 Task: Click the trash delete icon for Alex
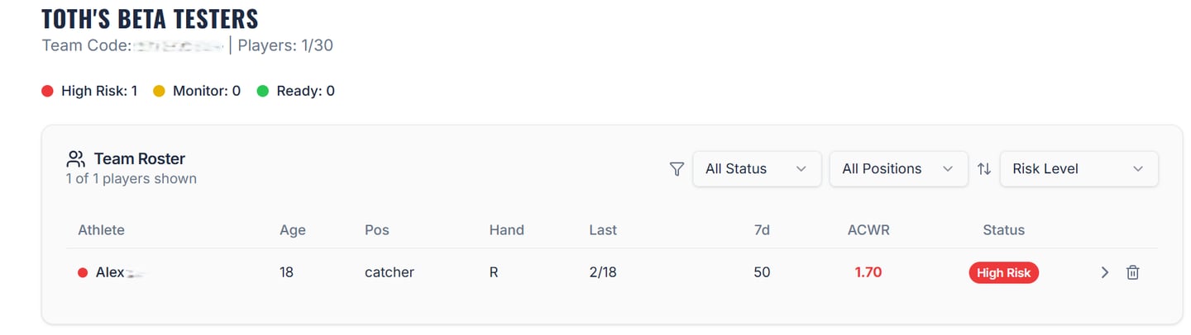pos(1132,272)
